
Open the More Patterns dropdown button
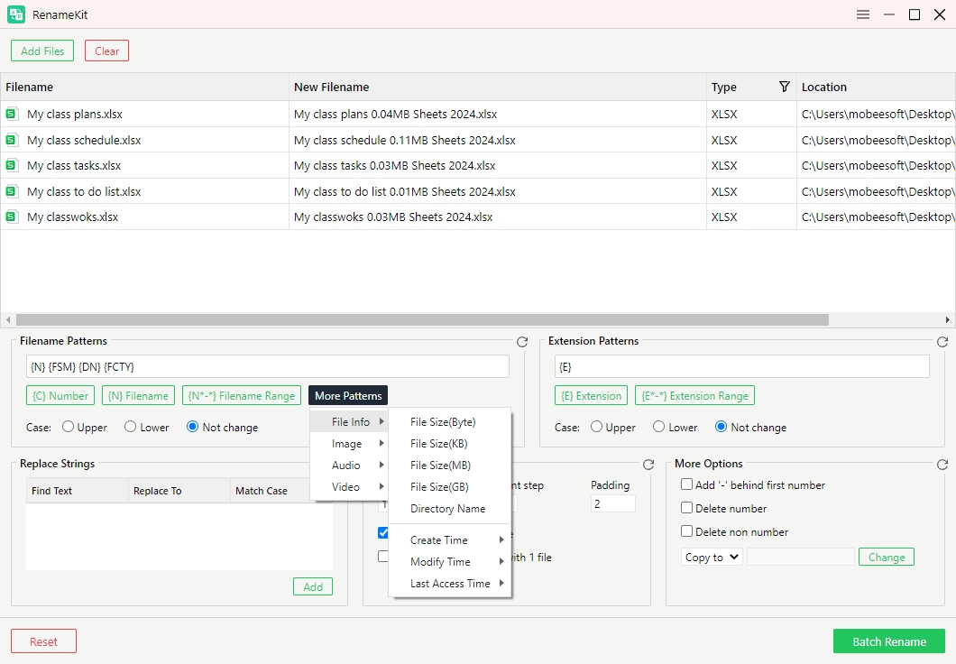pyautogui.click(x=348, y=396)
